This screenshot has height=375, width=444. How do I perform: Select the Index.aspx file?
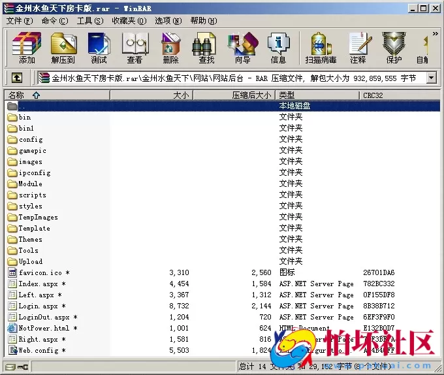coord(37,284)
